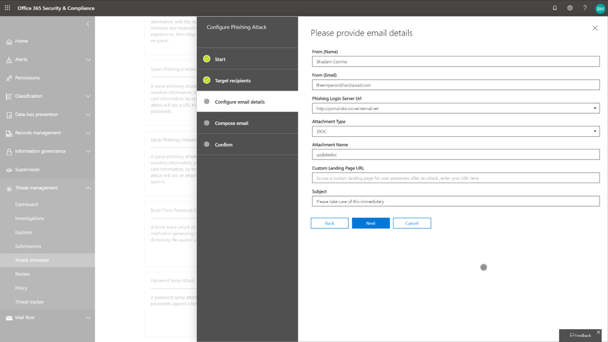Click the Data loss prevention icon

[x=9, y=115]
